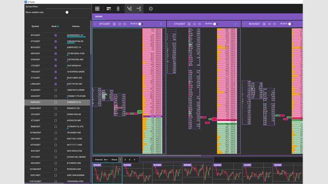Select the QTUMUSDT symbol row
The width and height of the screenshot is (328, 184).
[57, 169]
